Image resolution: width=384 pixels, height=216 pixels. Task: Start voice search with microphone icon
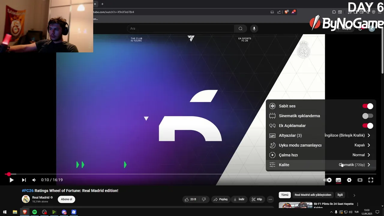254,28
